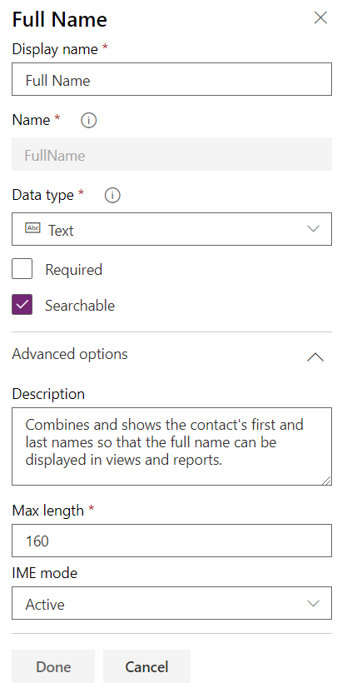342x688 pixels.
Task: Click the info icon beside the Name label
Action: pyautogui.click(x=88, y=120)
